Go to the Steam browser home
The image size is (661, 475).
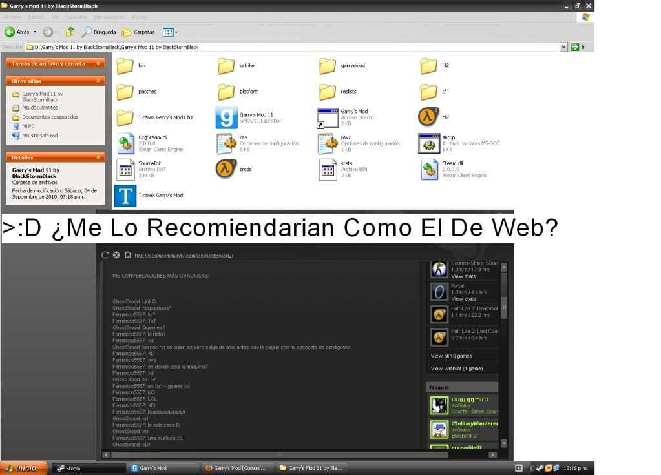click(128, 255)
